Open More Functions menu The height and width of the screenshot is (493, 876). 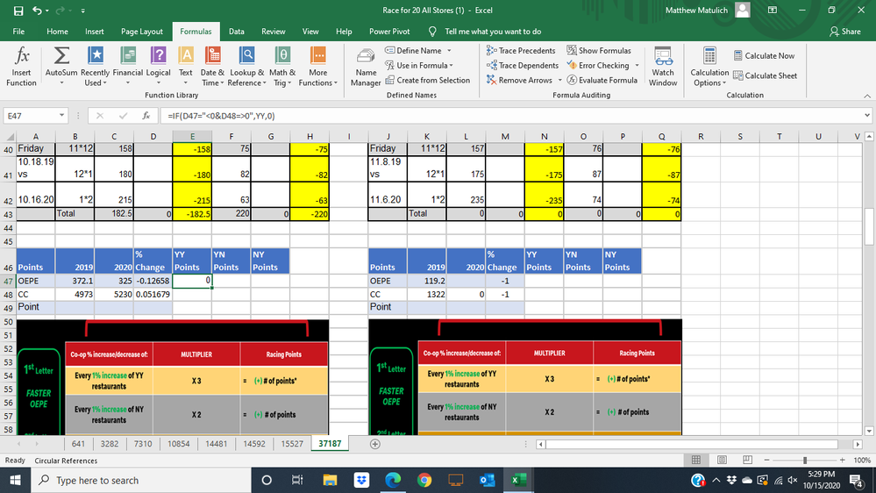pyautogui.click(x=318, y=67)
